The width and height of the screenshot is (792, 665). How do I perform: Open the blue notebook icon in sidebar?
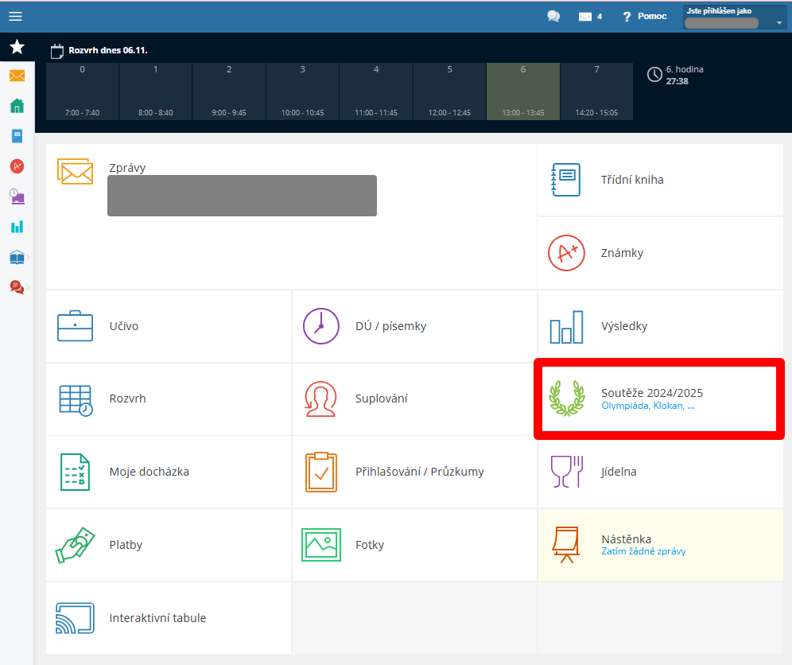[17, 136]
